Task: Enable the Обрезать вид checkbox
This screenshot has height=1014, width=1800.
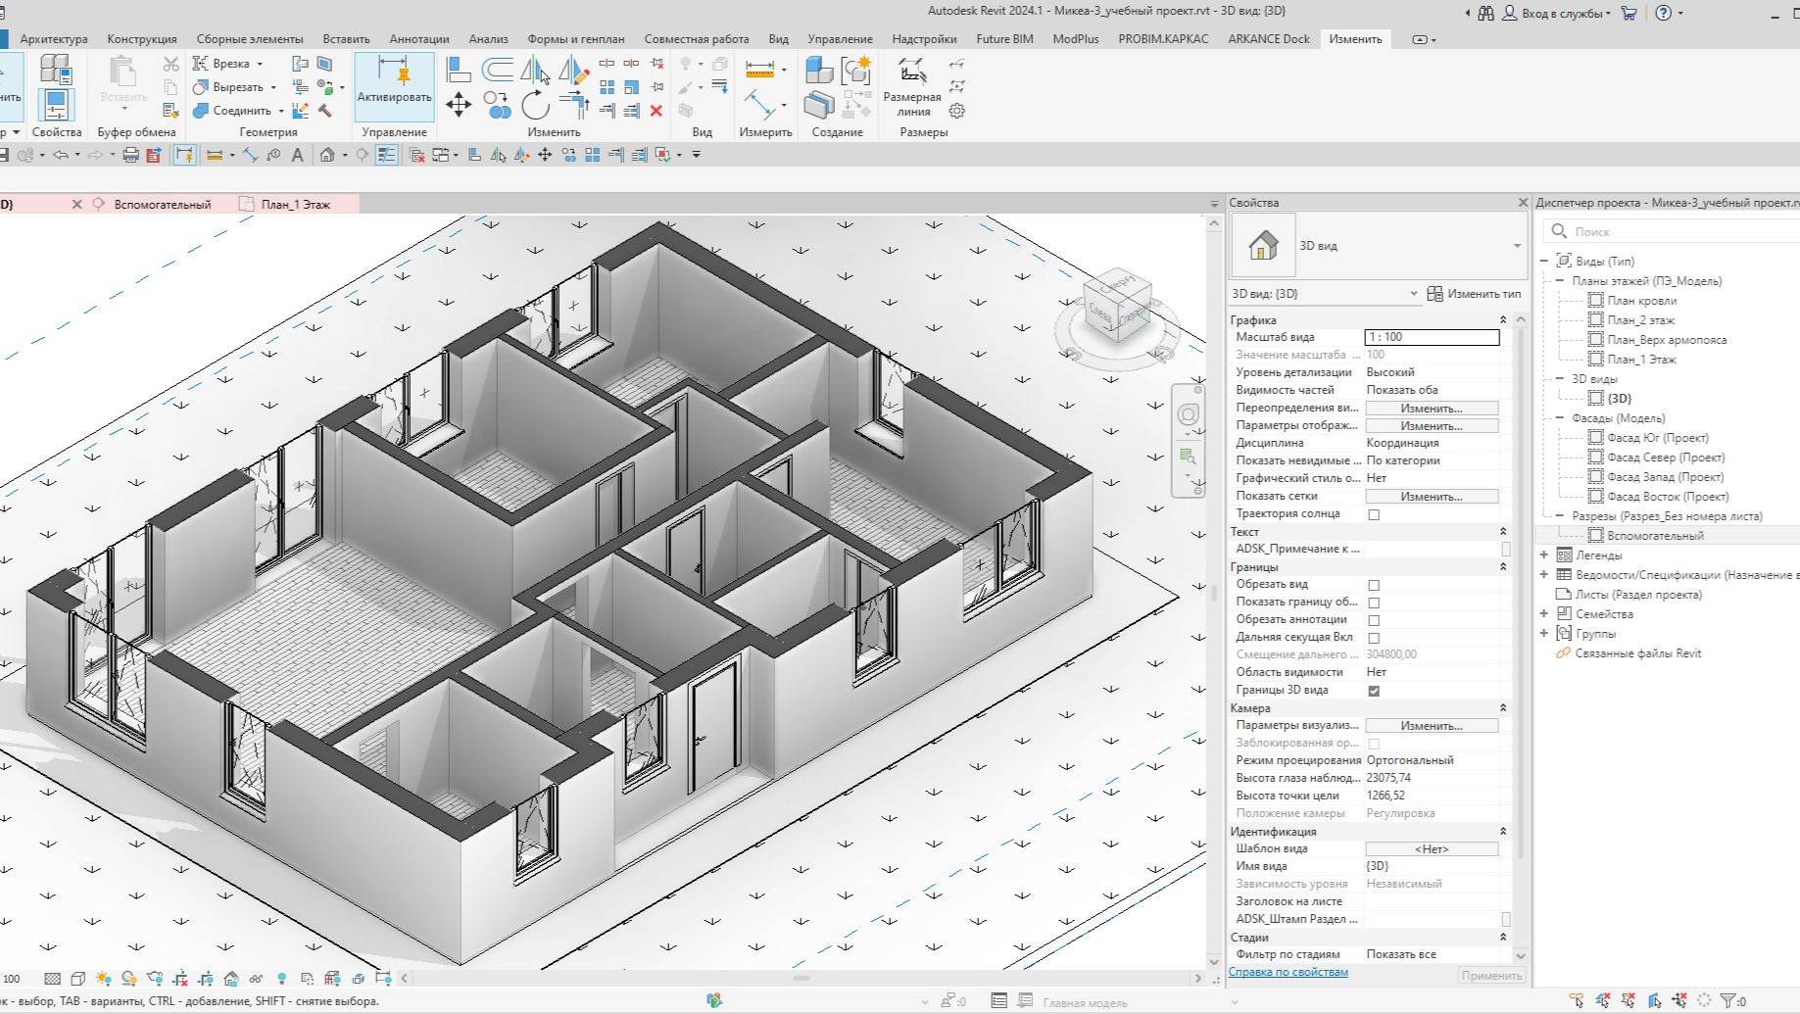Action: 1375,584
